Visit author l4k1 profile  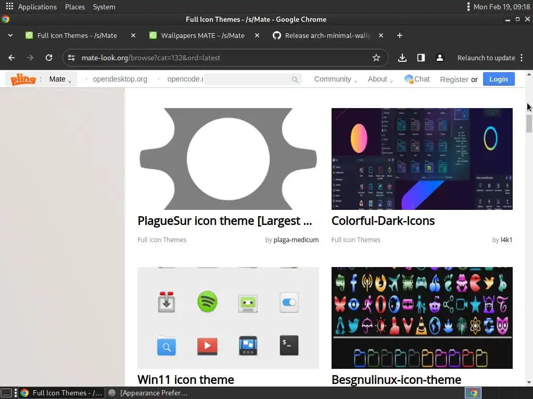click(x=506, y=240)
